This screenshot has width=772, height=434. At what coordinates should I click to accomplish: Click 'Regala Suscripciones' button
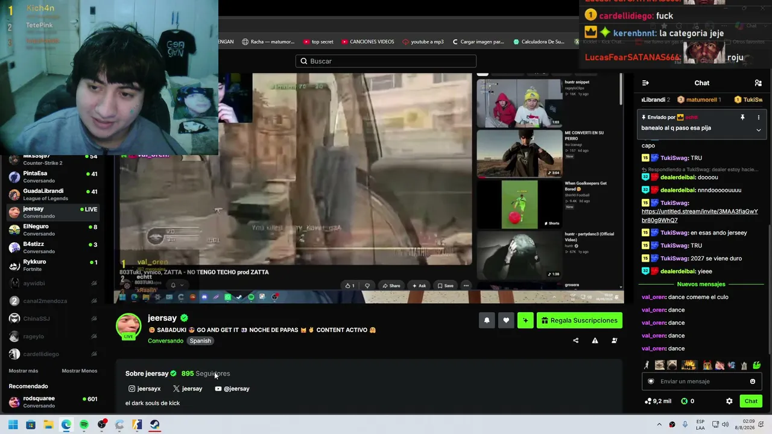tap(580, 321)
